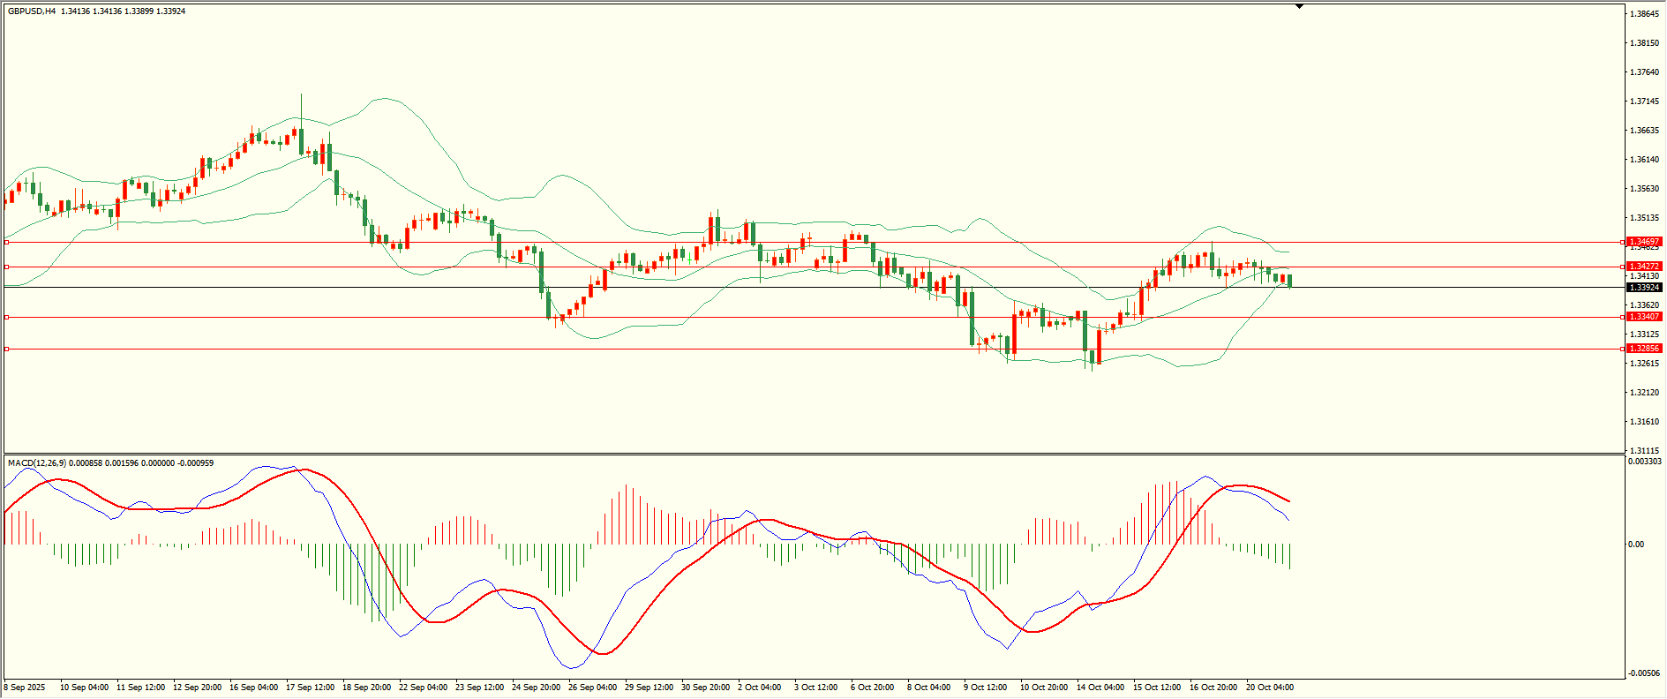Image resolution: width=1667 pixels, height=699 pixels.
Task: Click right-edge handle of the 1.33407 line
Action: point(1623,317)
